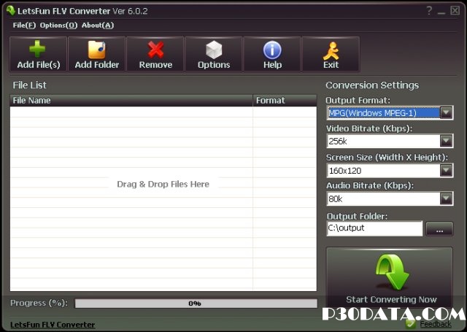Click the Add File(s) green plus icon
This screenshot has width=467, height=332.
pyautogui.click(x=38, y=50)
